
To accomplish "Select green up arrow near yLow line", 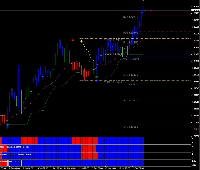I will coord(97,77).
